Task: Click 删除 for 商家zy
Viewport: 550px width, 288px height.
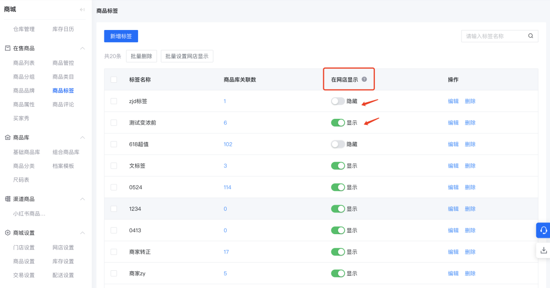Action: (470, 273)
